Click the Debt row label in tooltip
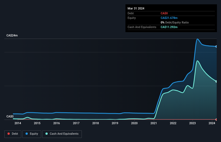The image size is (221, 142). (x=131, y=13)
